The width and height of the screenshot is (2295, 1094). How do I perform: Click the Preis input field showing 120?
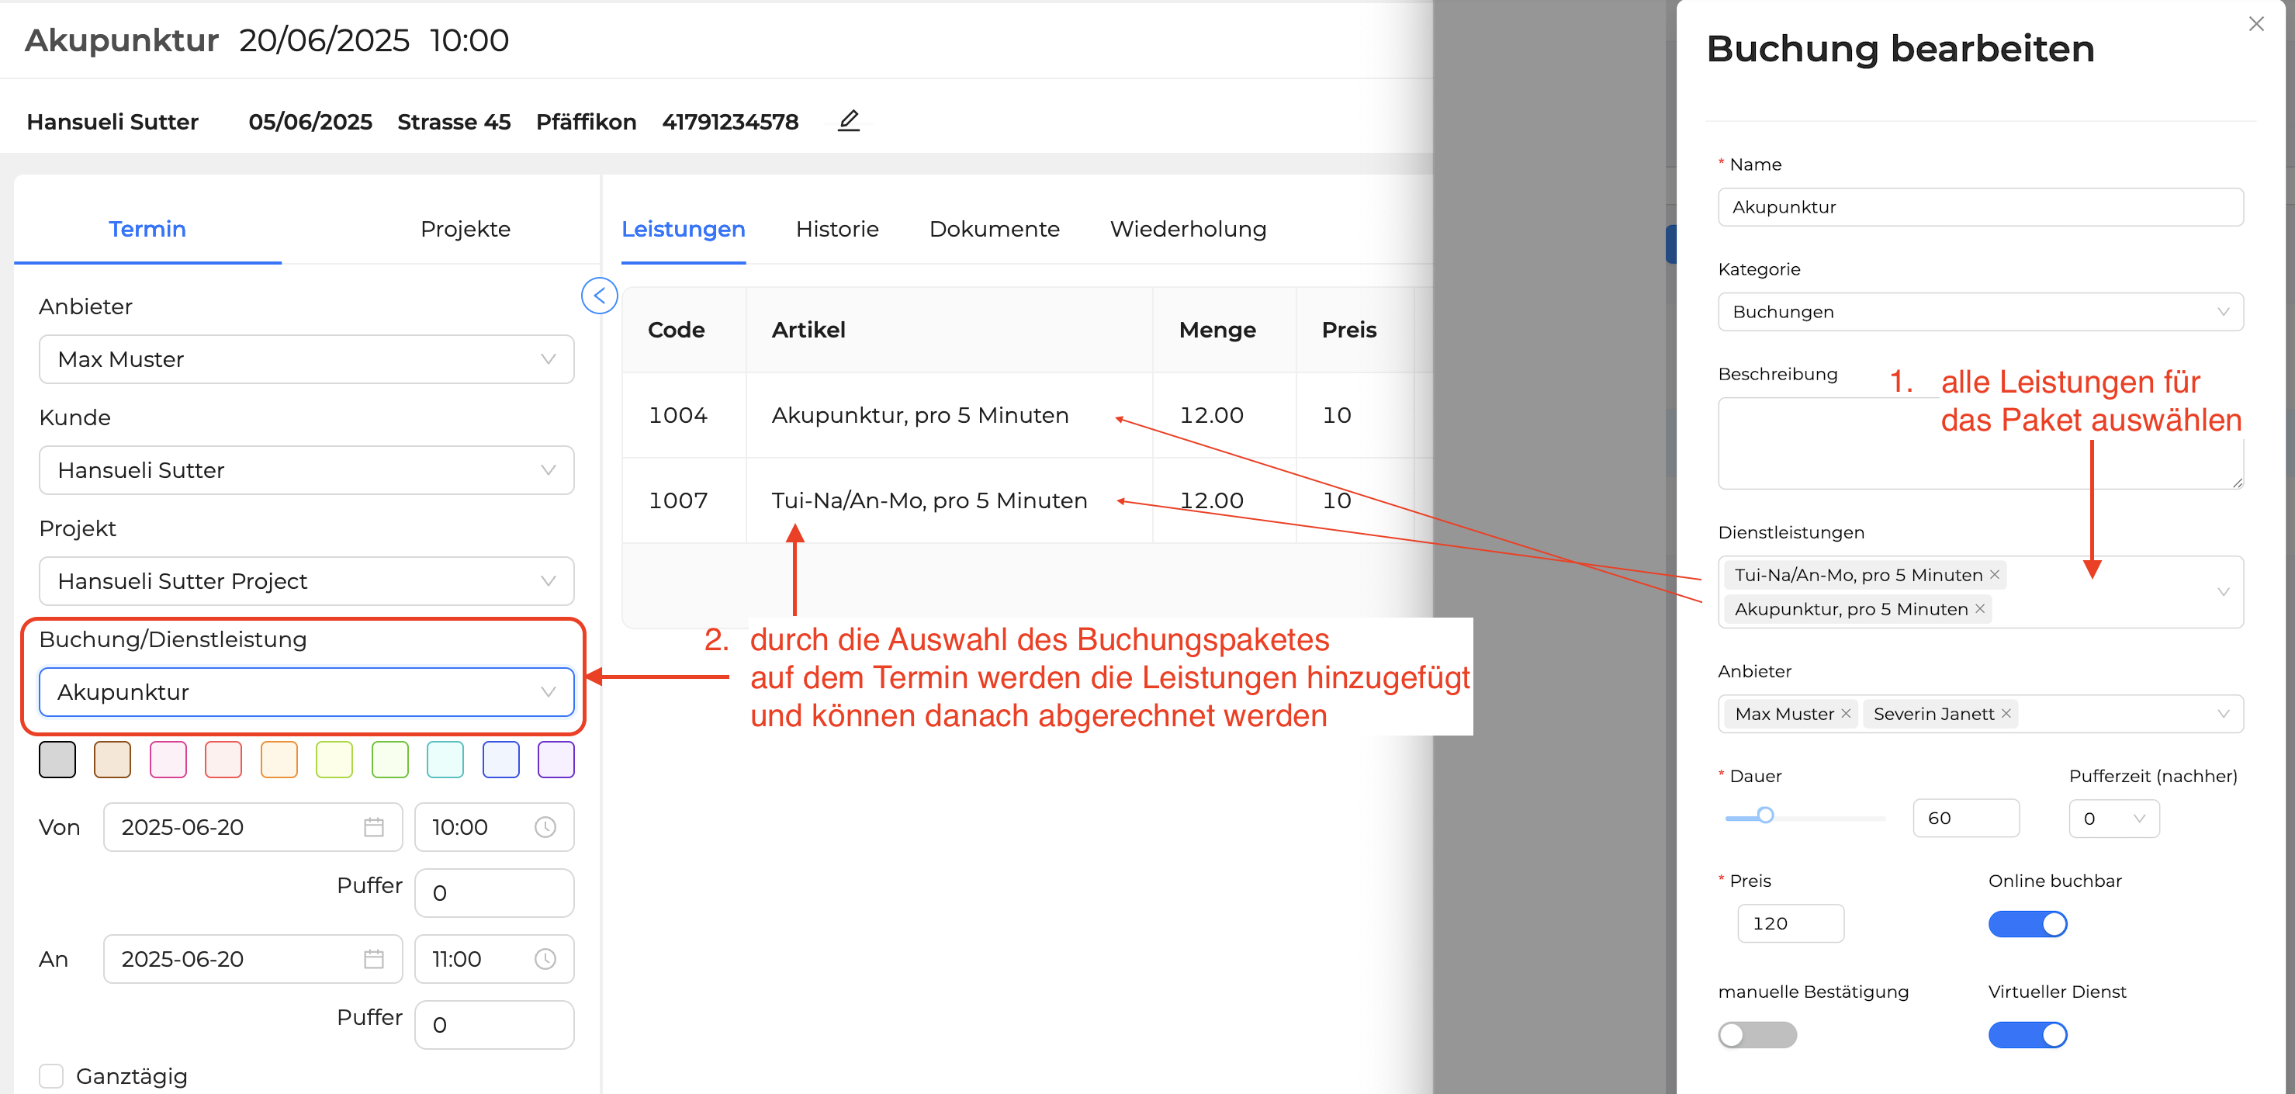(1789, 923)
